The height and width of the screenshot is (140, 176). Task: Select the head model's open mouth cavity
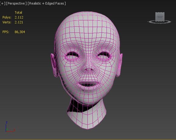89,84
